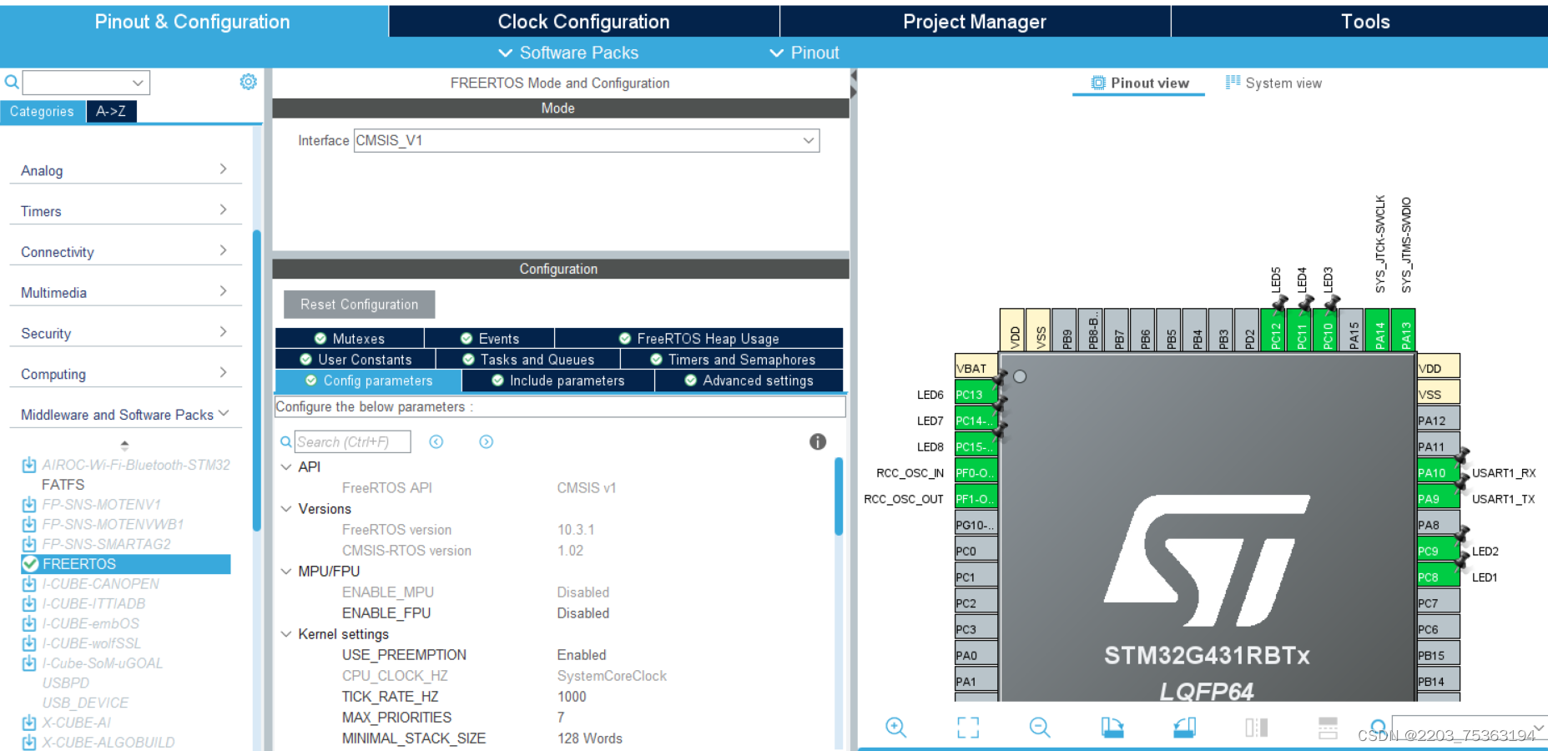
Task: Expand the Analog category
Action: point(125,170)
